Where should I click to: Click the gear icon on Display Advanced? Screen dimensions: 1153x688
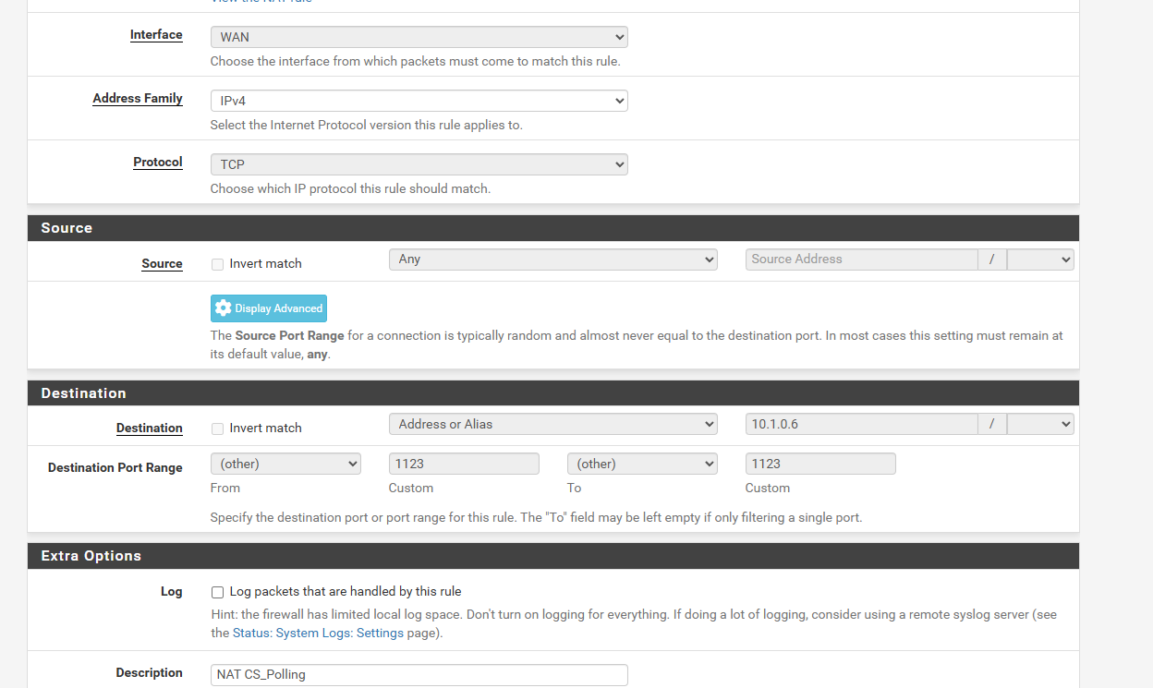coord(223,308)
